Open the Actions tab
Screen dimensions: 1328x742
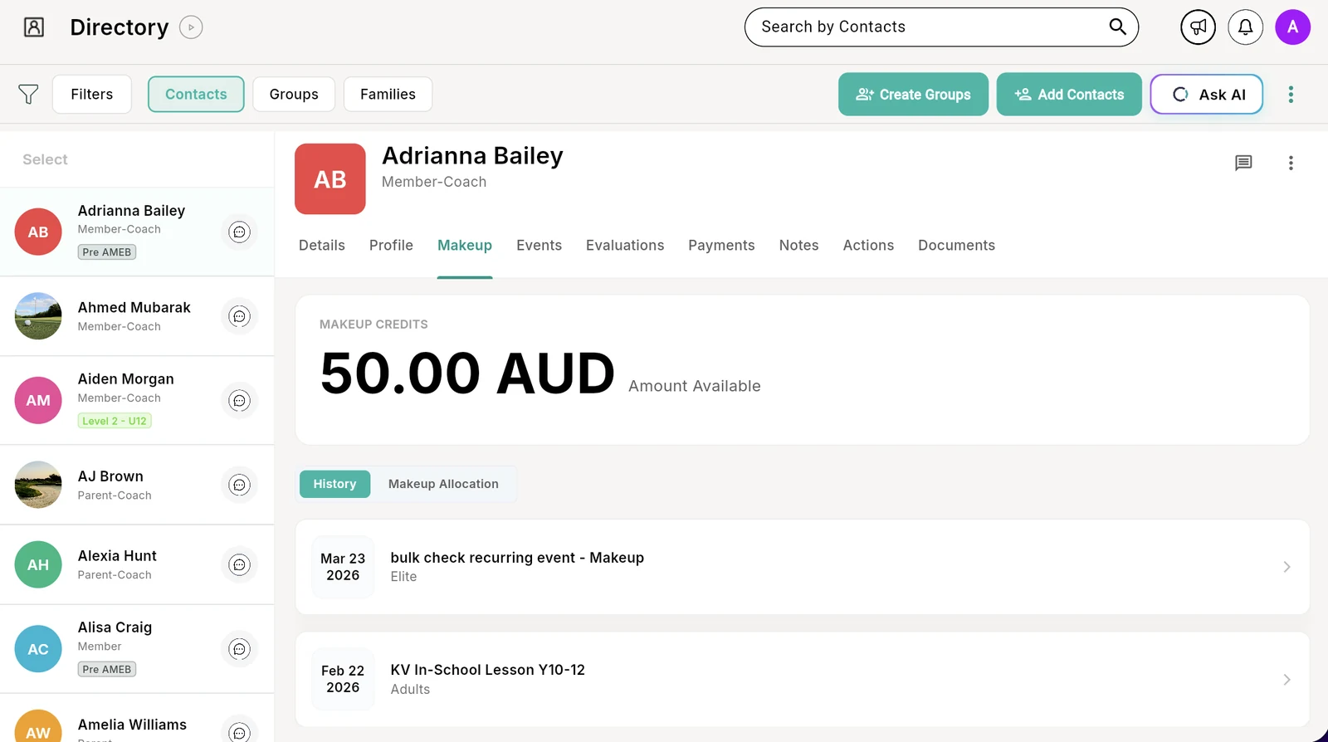(x=868, y=246)
